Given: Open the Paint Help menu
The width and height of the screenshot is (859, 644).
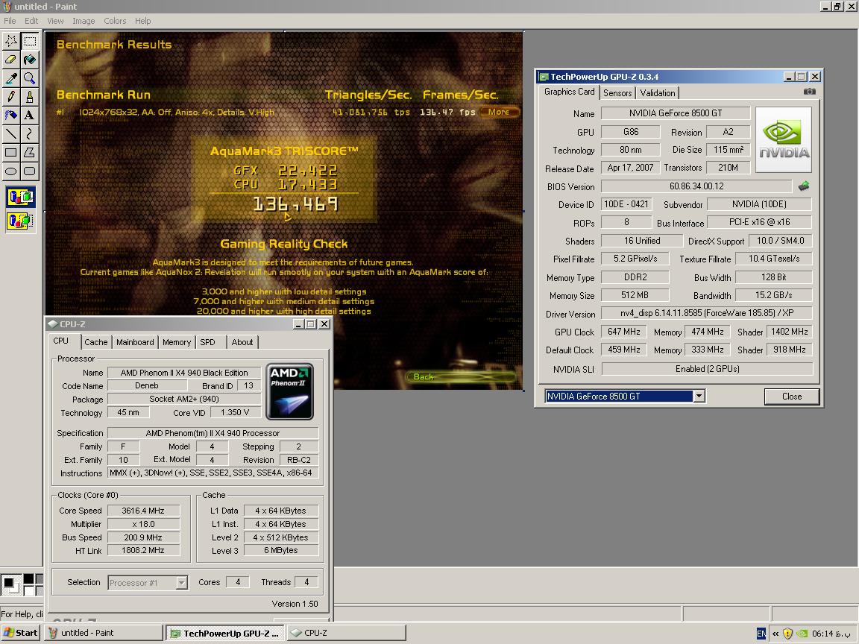Looking at the screenshot, I should (x=143, y=21).
